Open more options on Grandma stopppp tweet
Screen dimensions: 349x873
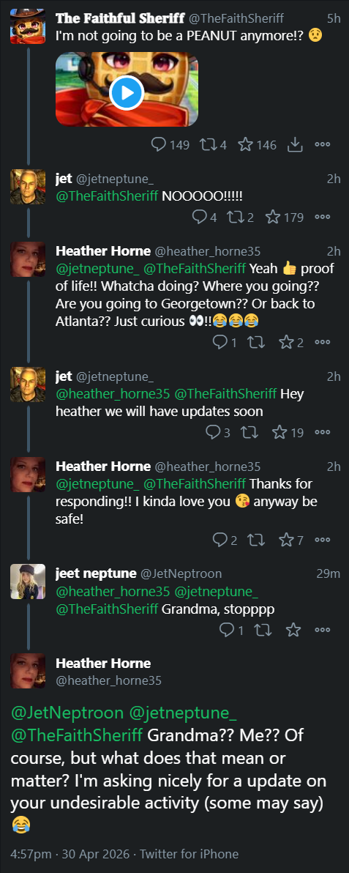(322, 630)
